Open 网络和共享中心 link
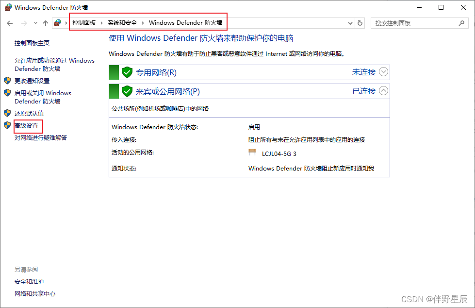475x308 pixels. click(35, 294)
